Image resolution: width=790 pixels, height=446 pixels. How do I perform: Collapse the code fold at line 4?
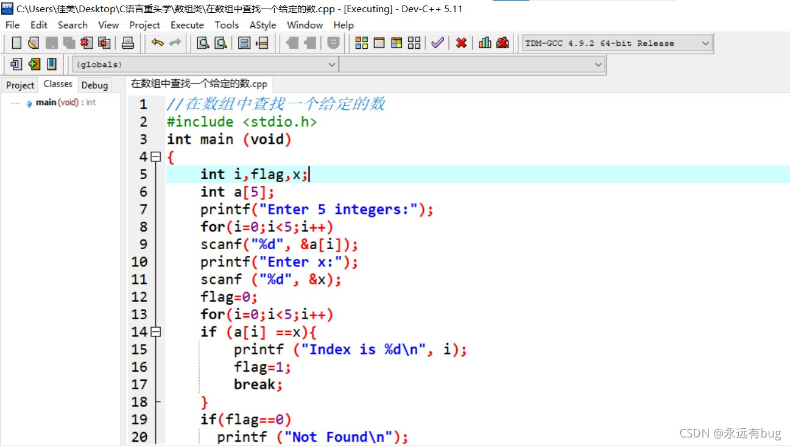pos(156,157)
